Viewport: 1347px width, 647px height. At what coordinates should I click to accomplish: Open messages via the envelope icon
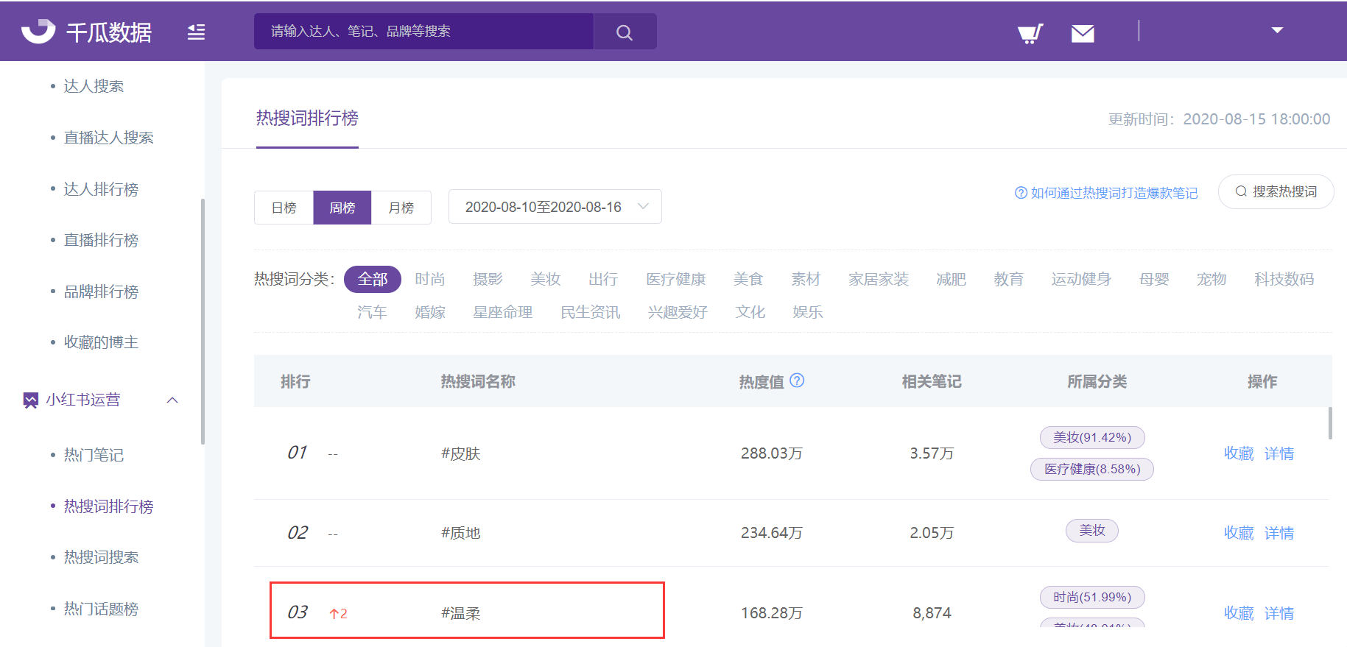coord(1082,33)
